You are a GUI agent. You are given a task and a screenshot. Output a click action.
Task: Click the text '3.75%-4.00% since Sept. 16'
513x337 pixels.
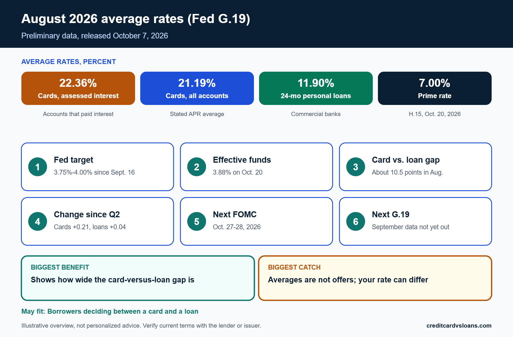94,172
